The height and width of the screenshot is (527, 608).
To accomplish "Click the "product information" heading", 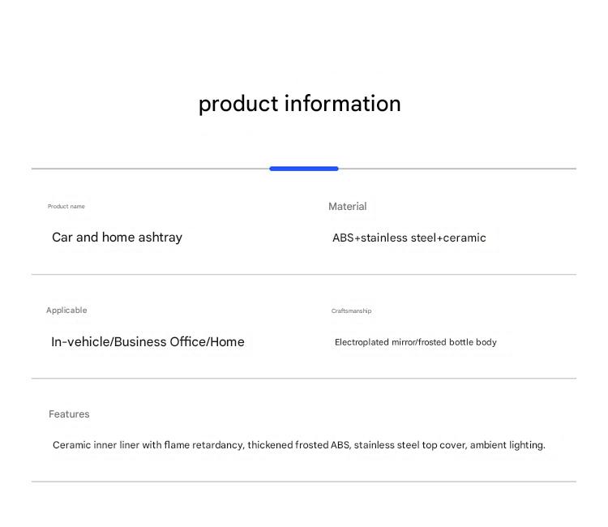I will coord(299,104).
